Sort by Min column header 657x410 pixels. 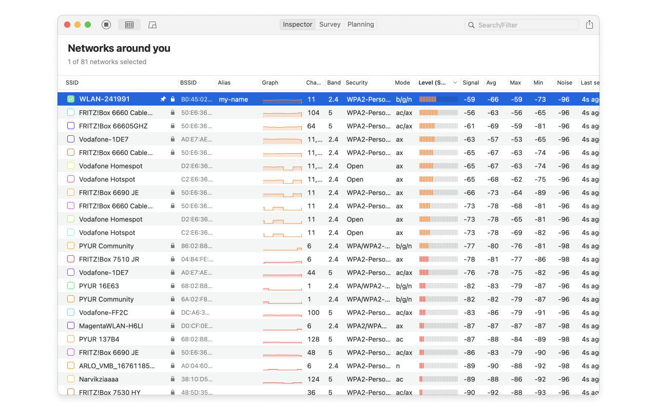(538, 83)
